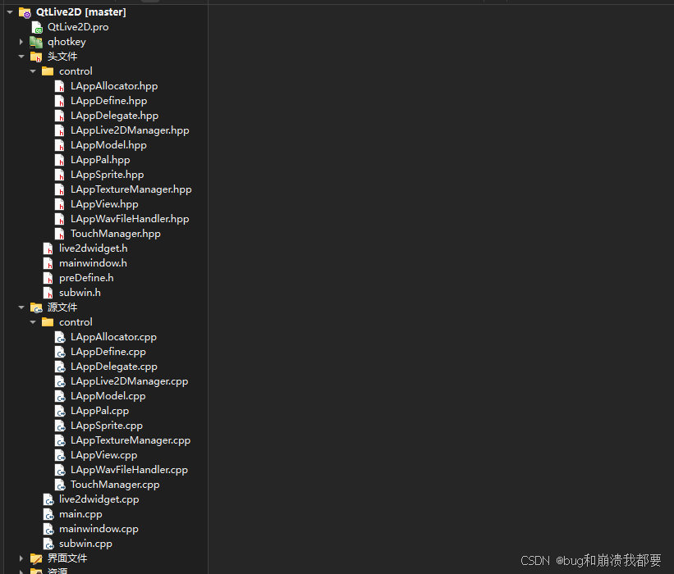Click the QtLive2D project folder icon
Screen dimensions: 674x574
pyautogui.click(x=25, y=12)
